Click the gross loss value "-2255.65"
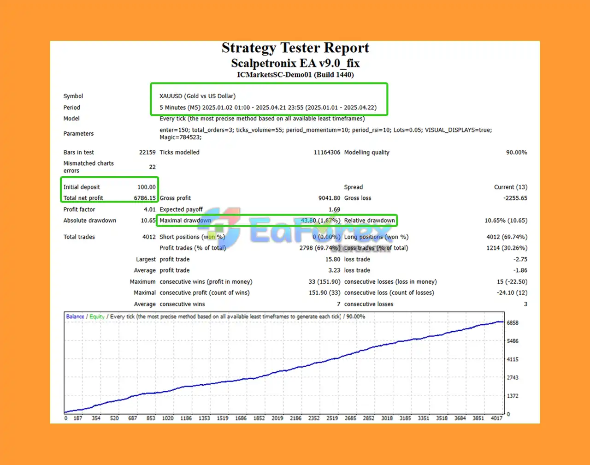This screenshot has width=590, height=465. (x=515, y=198)
